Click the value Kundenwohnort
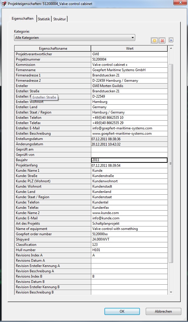 [x=129, y=181]
